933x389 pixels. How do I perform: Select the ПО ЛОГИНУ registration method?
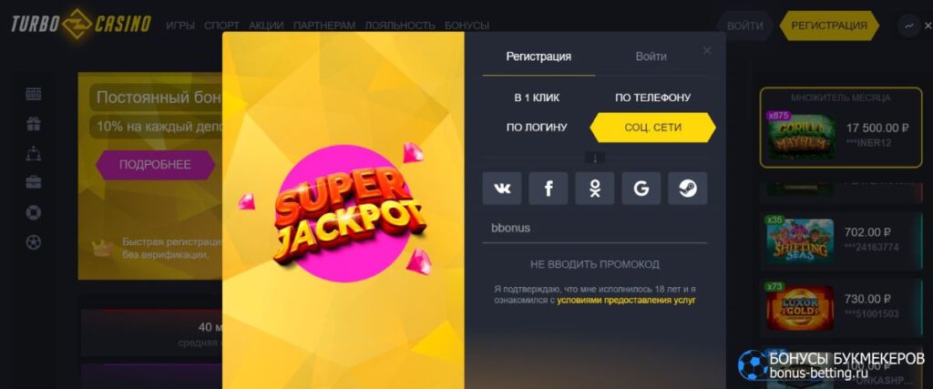pos(537,128)
